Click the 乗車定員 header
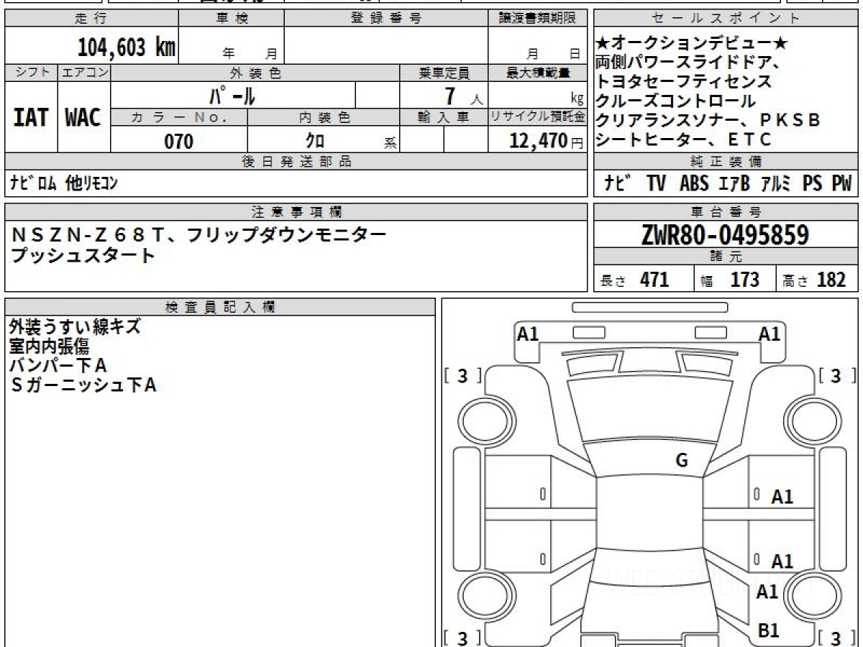The width and height of the screenshot is (863, 647). click(444, 73)
